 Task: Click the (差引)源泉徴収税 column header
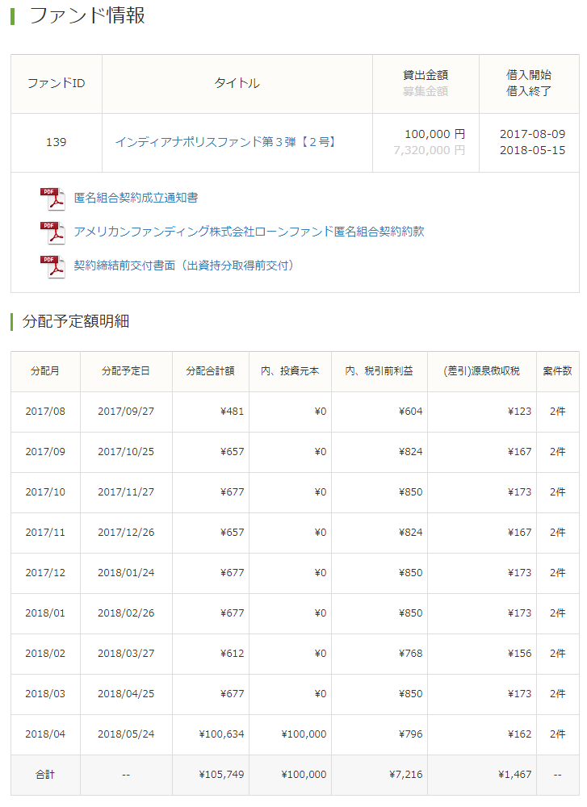[481, 371]
